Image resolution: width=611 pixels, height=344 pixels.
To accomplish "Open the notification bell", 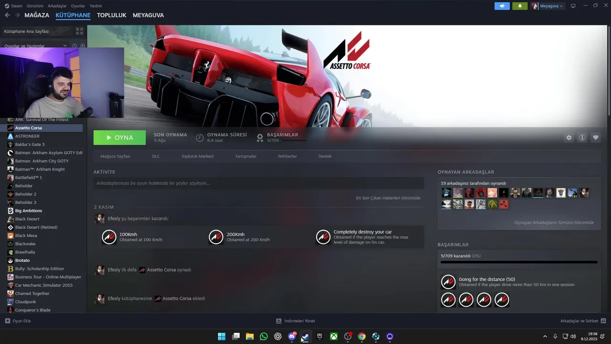I will point(520,6).
